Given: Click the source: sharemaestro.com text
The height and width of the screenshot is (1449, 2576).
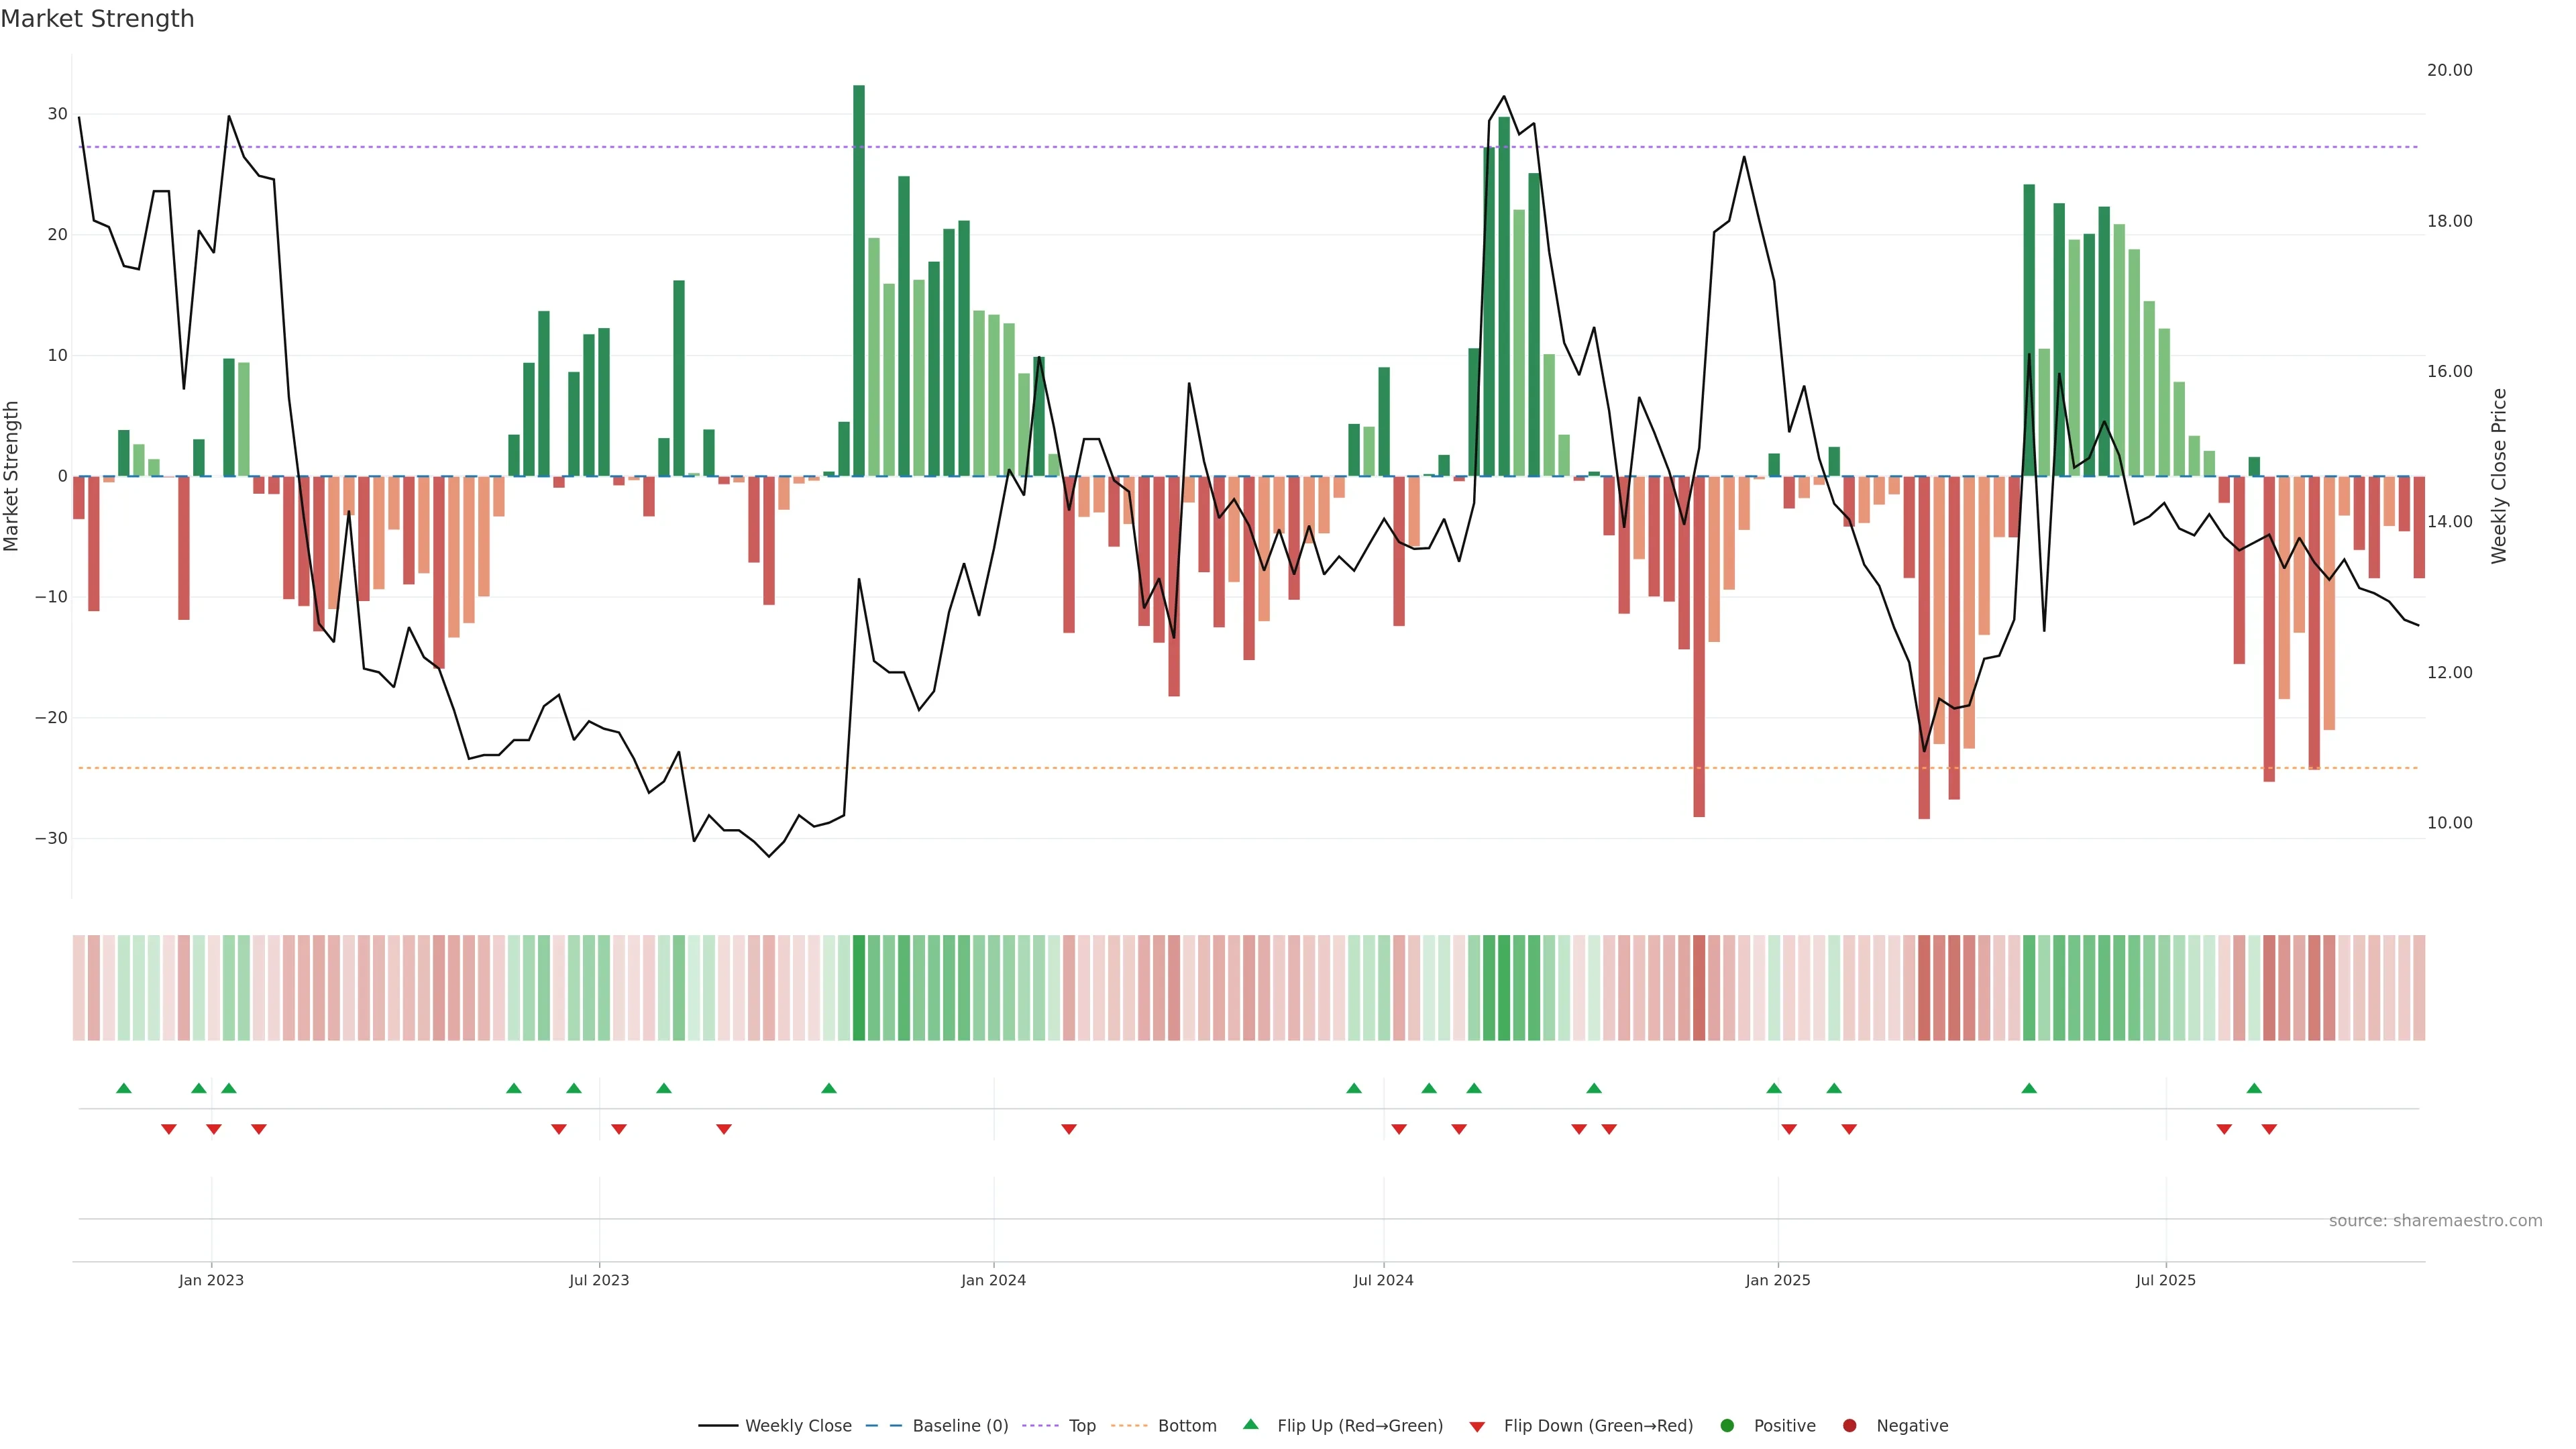Looking at the screenshot, I should (x=2435, y=1221).
